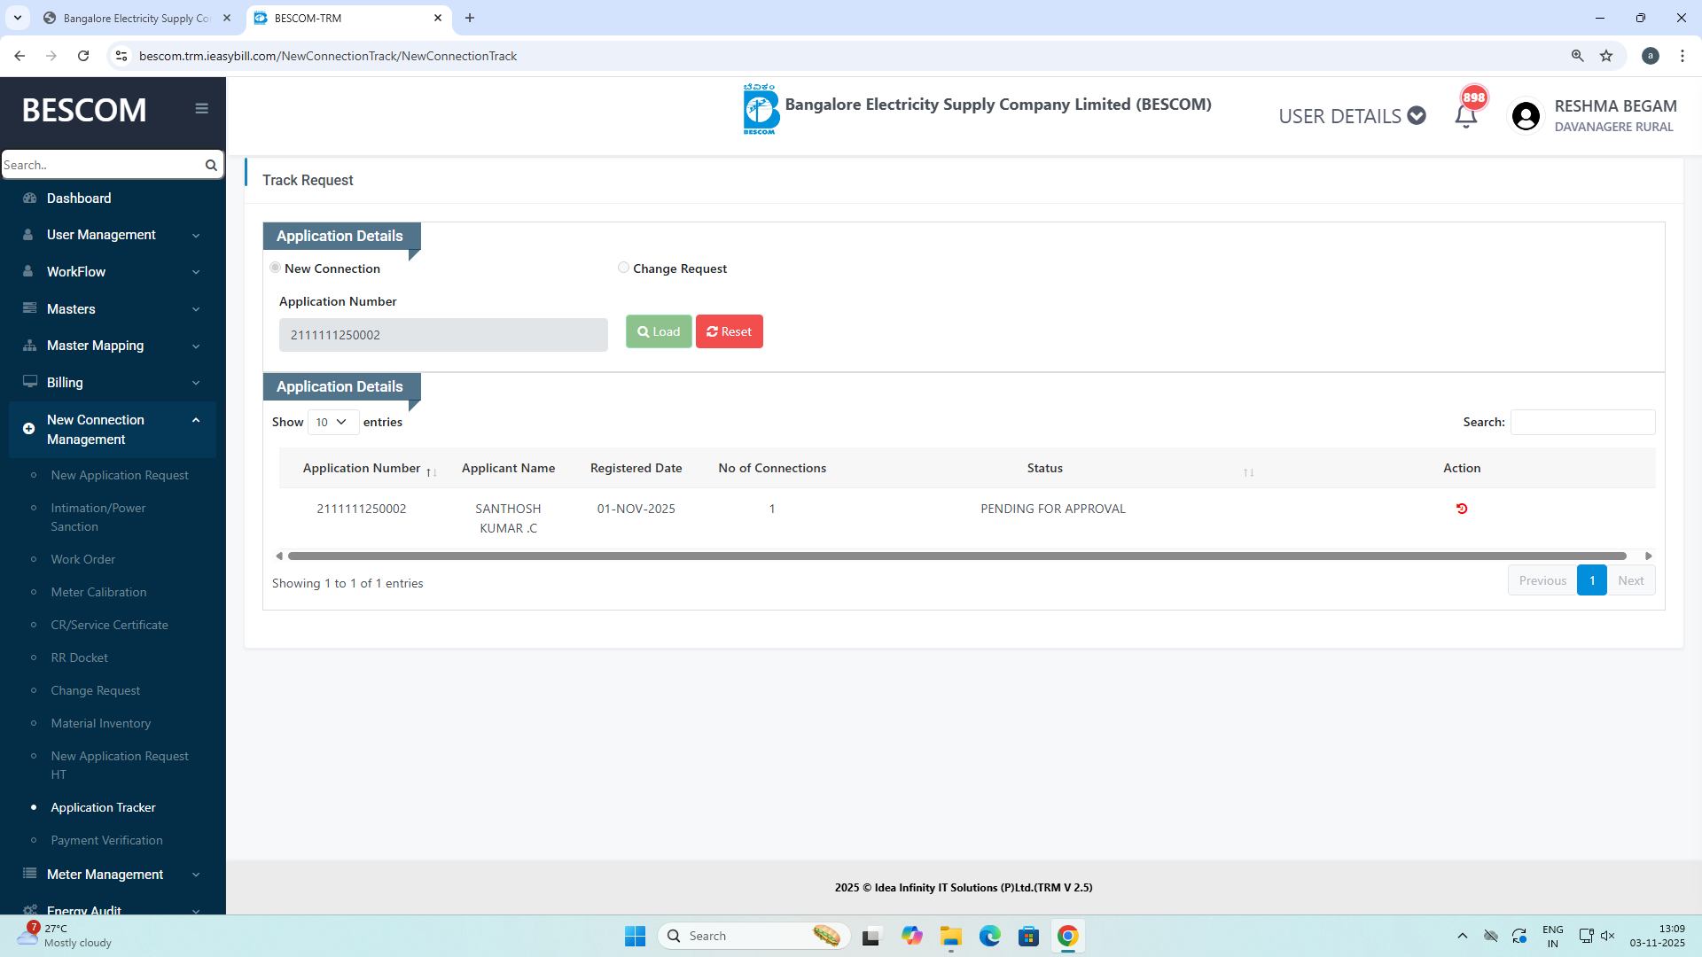This screenshot has height=957, width=1702.
Task: Click the notification bell icon
Action: click(x=1465, y=116)
